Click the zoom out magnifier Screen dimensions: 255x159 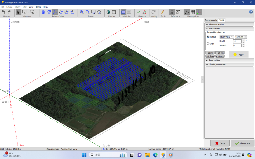(x=88, y=12)
